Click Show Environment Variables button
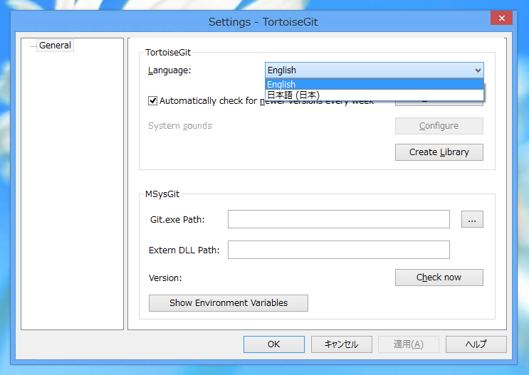 click(x=229, y=303)
